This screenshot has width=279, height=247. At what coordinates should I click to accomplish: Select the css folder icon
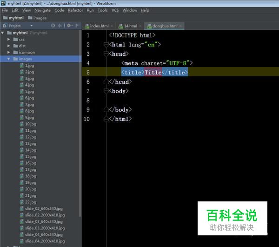coord(16,40)
